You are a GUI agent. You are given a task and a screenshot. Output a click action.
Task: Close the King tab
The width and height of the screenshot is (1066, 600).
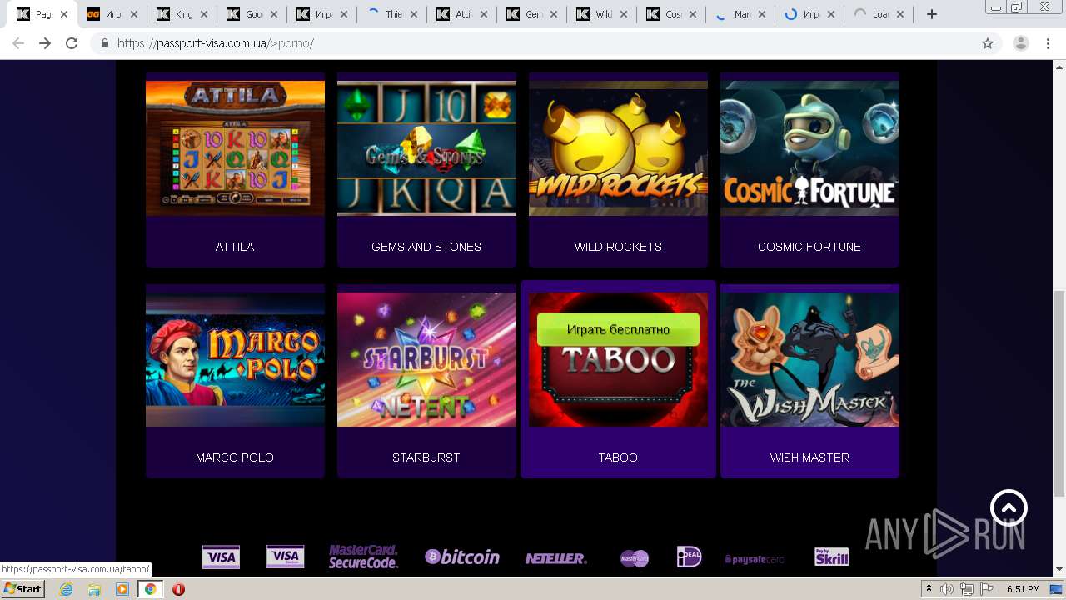click(x=204, y=14)
